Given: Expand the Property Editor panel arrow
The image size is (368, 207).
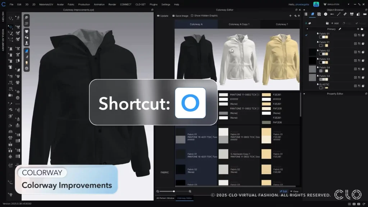Looking at the screenshot, I should pos(304,94).
